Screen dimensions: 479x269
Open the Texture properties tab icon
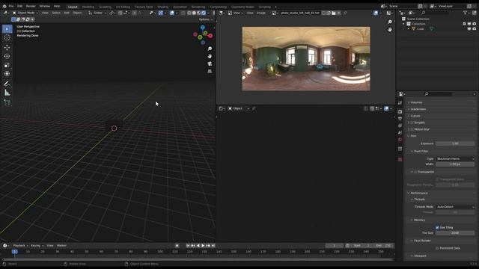point(400,159)
